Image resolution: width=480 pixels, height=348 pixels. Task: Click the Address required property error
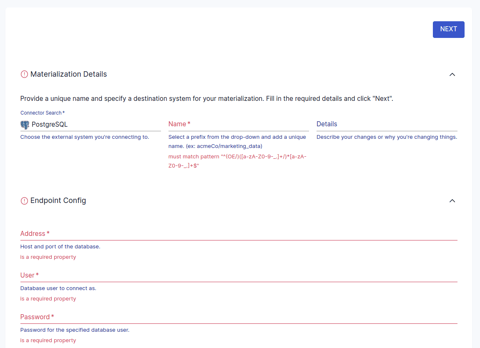pyautogui.click(x=48, y=257)
